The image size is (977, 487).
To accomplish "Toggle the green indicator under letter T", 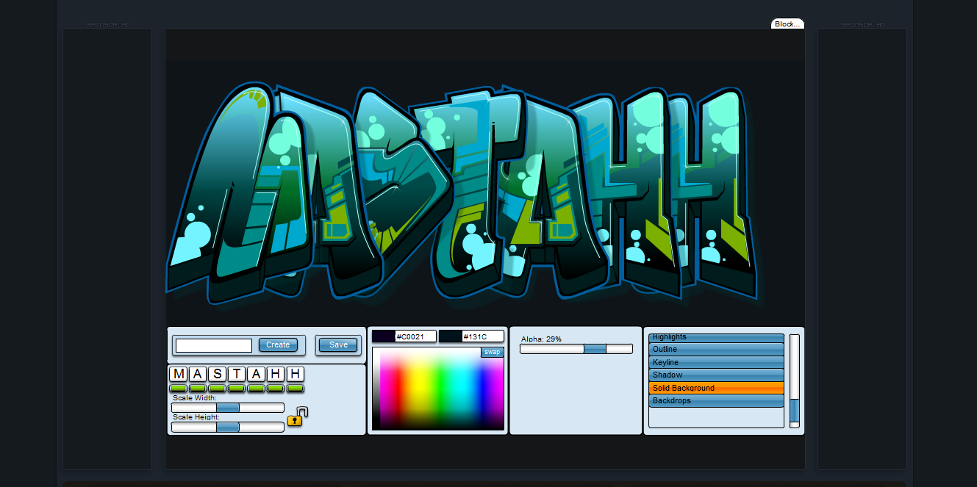I will point(237,388).
